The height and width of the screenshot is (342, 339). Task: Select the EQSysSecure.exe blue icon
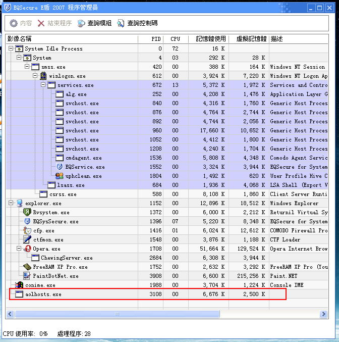[x=27, y=221]
